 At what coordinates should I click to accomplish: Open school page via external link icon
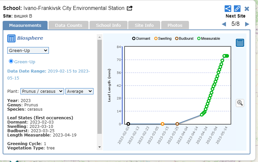click(x=130, y=8)
